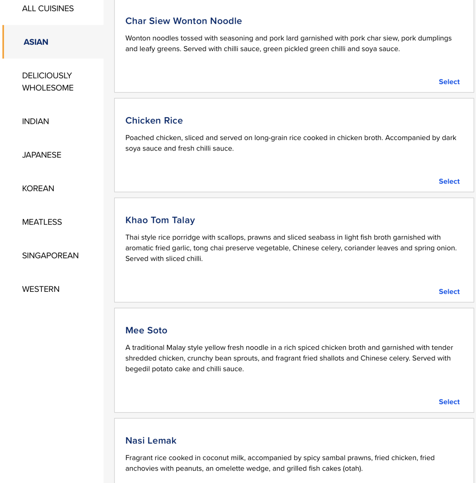This screenshot has width=476, height=483.
Task: Select the Asian cuisine tab
Action: click(x=36, y=42)
